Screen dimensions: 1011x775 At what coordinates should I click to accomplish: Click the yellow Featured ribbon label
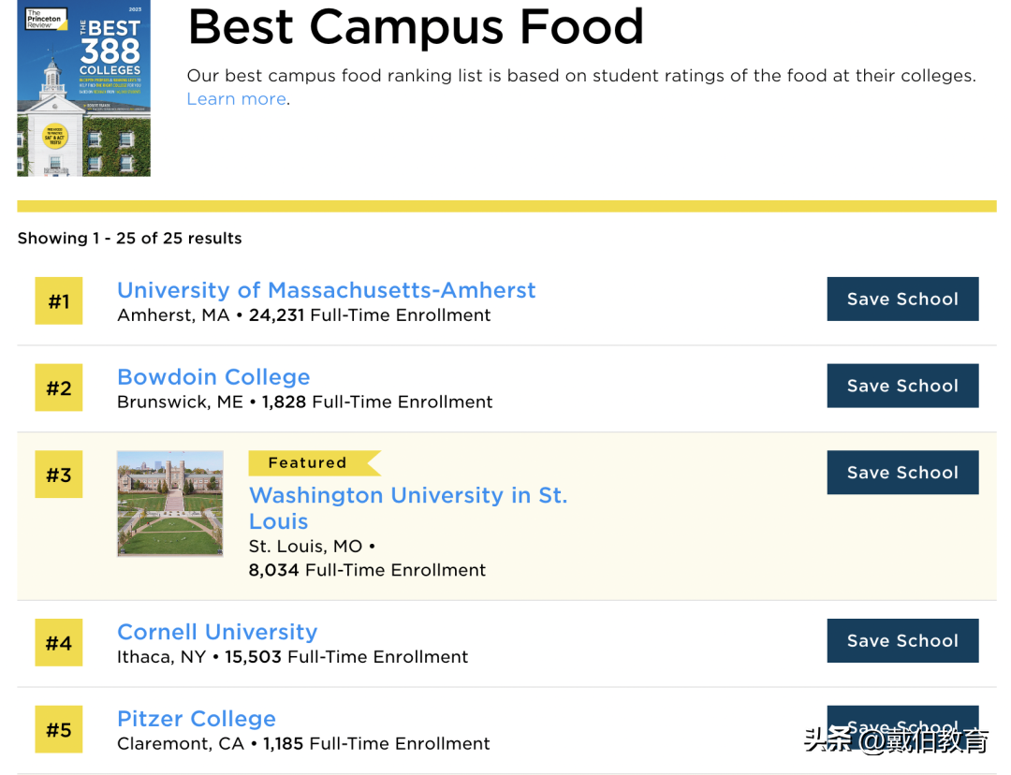[309, 462]
